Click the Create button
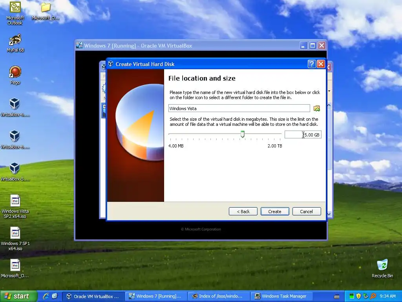Image resolution: width=402 pixels, height=302 pixels. click(274, 211)
